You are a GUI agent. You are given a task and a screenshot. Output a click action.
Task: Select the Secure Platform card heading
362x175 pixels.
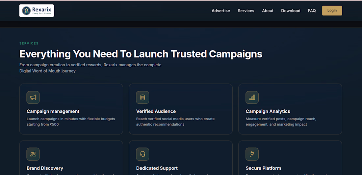[x=263, y=168]
